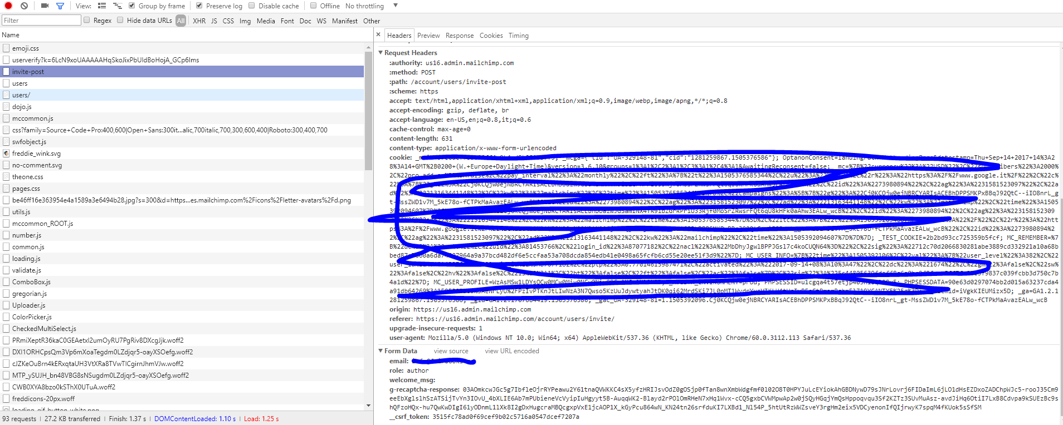
Task: Select the loading.js request
Action: pyautogui.click(x=183, y=259)
